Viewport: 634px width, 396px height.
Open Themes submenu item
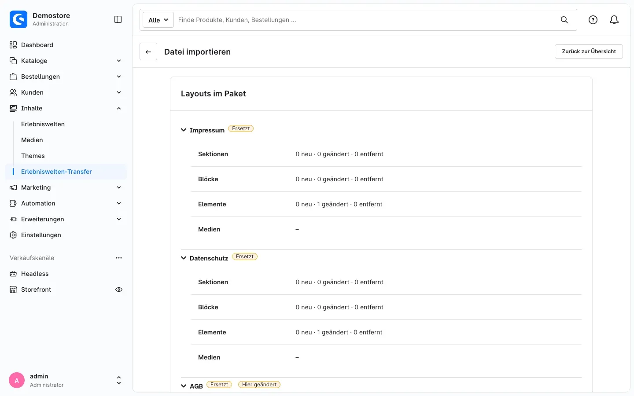pos(33,156)
